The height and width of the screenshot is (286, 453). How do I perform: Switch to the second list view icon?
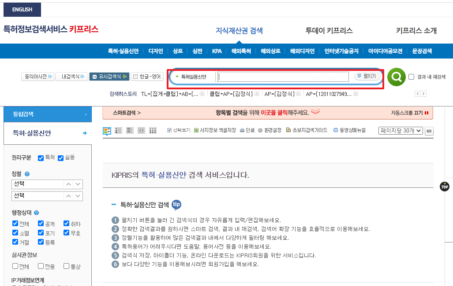[119, 131]
